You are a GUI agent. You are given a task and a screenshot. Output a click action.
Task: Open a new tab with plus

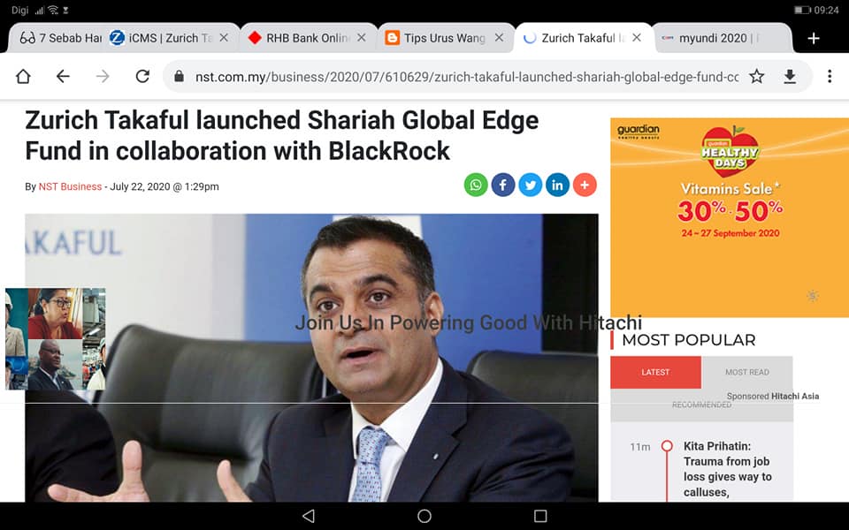tap(814, 38)
